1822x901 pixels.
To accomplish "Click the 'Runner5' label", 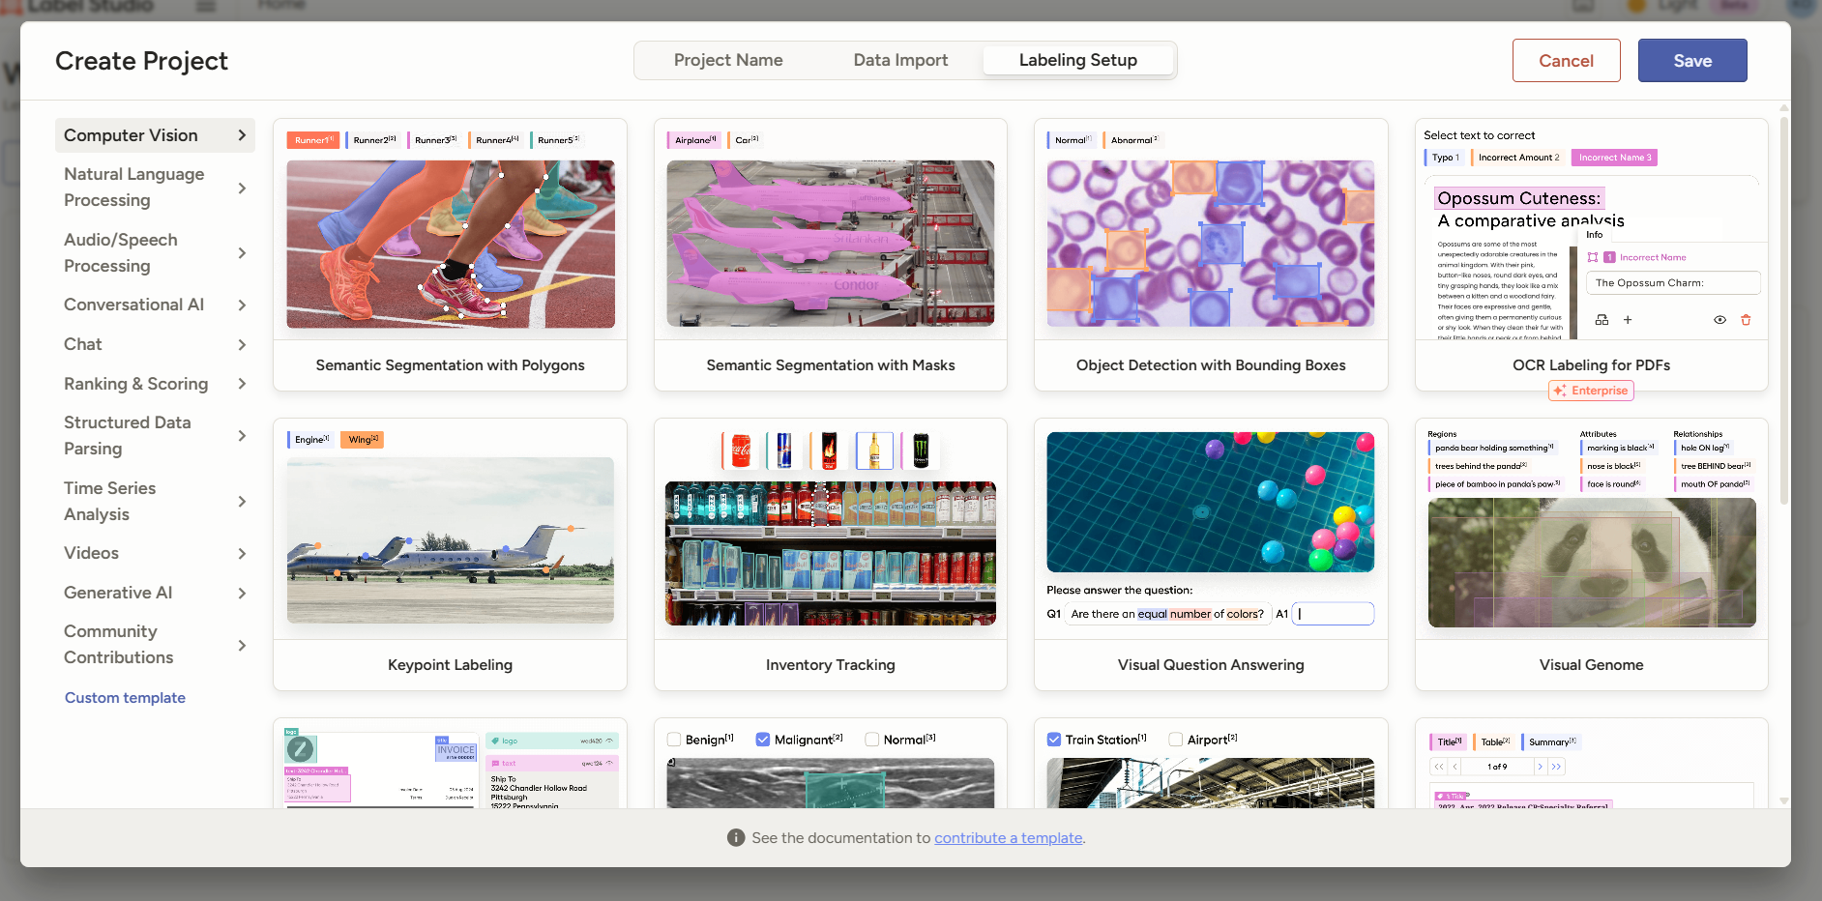I will (x=556, y=140).
